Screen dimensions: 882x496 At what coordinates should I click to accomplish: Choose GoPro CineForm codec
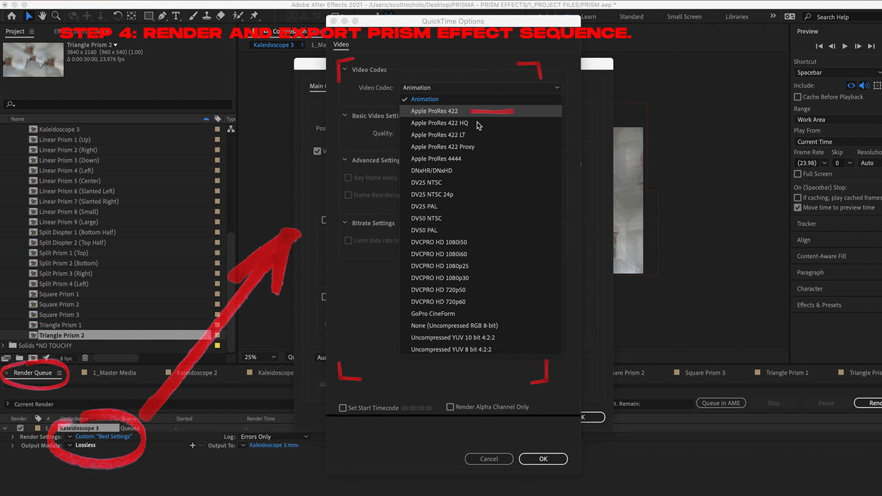click(x=481, y=313)
